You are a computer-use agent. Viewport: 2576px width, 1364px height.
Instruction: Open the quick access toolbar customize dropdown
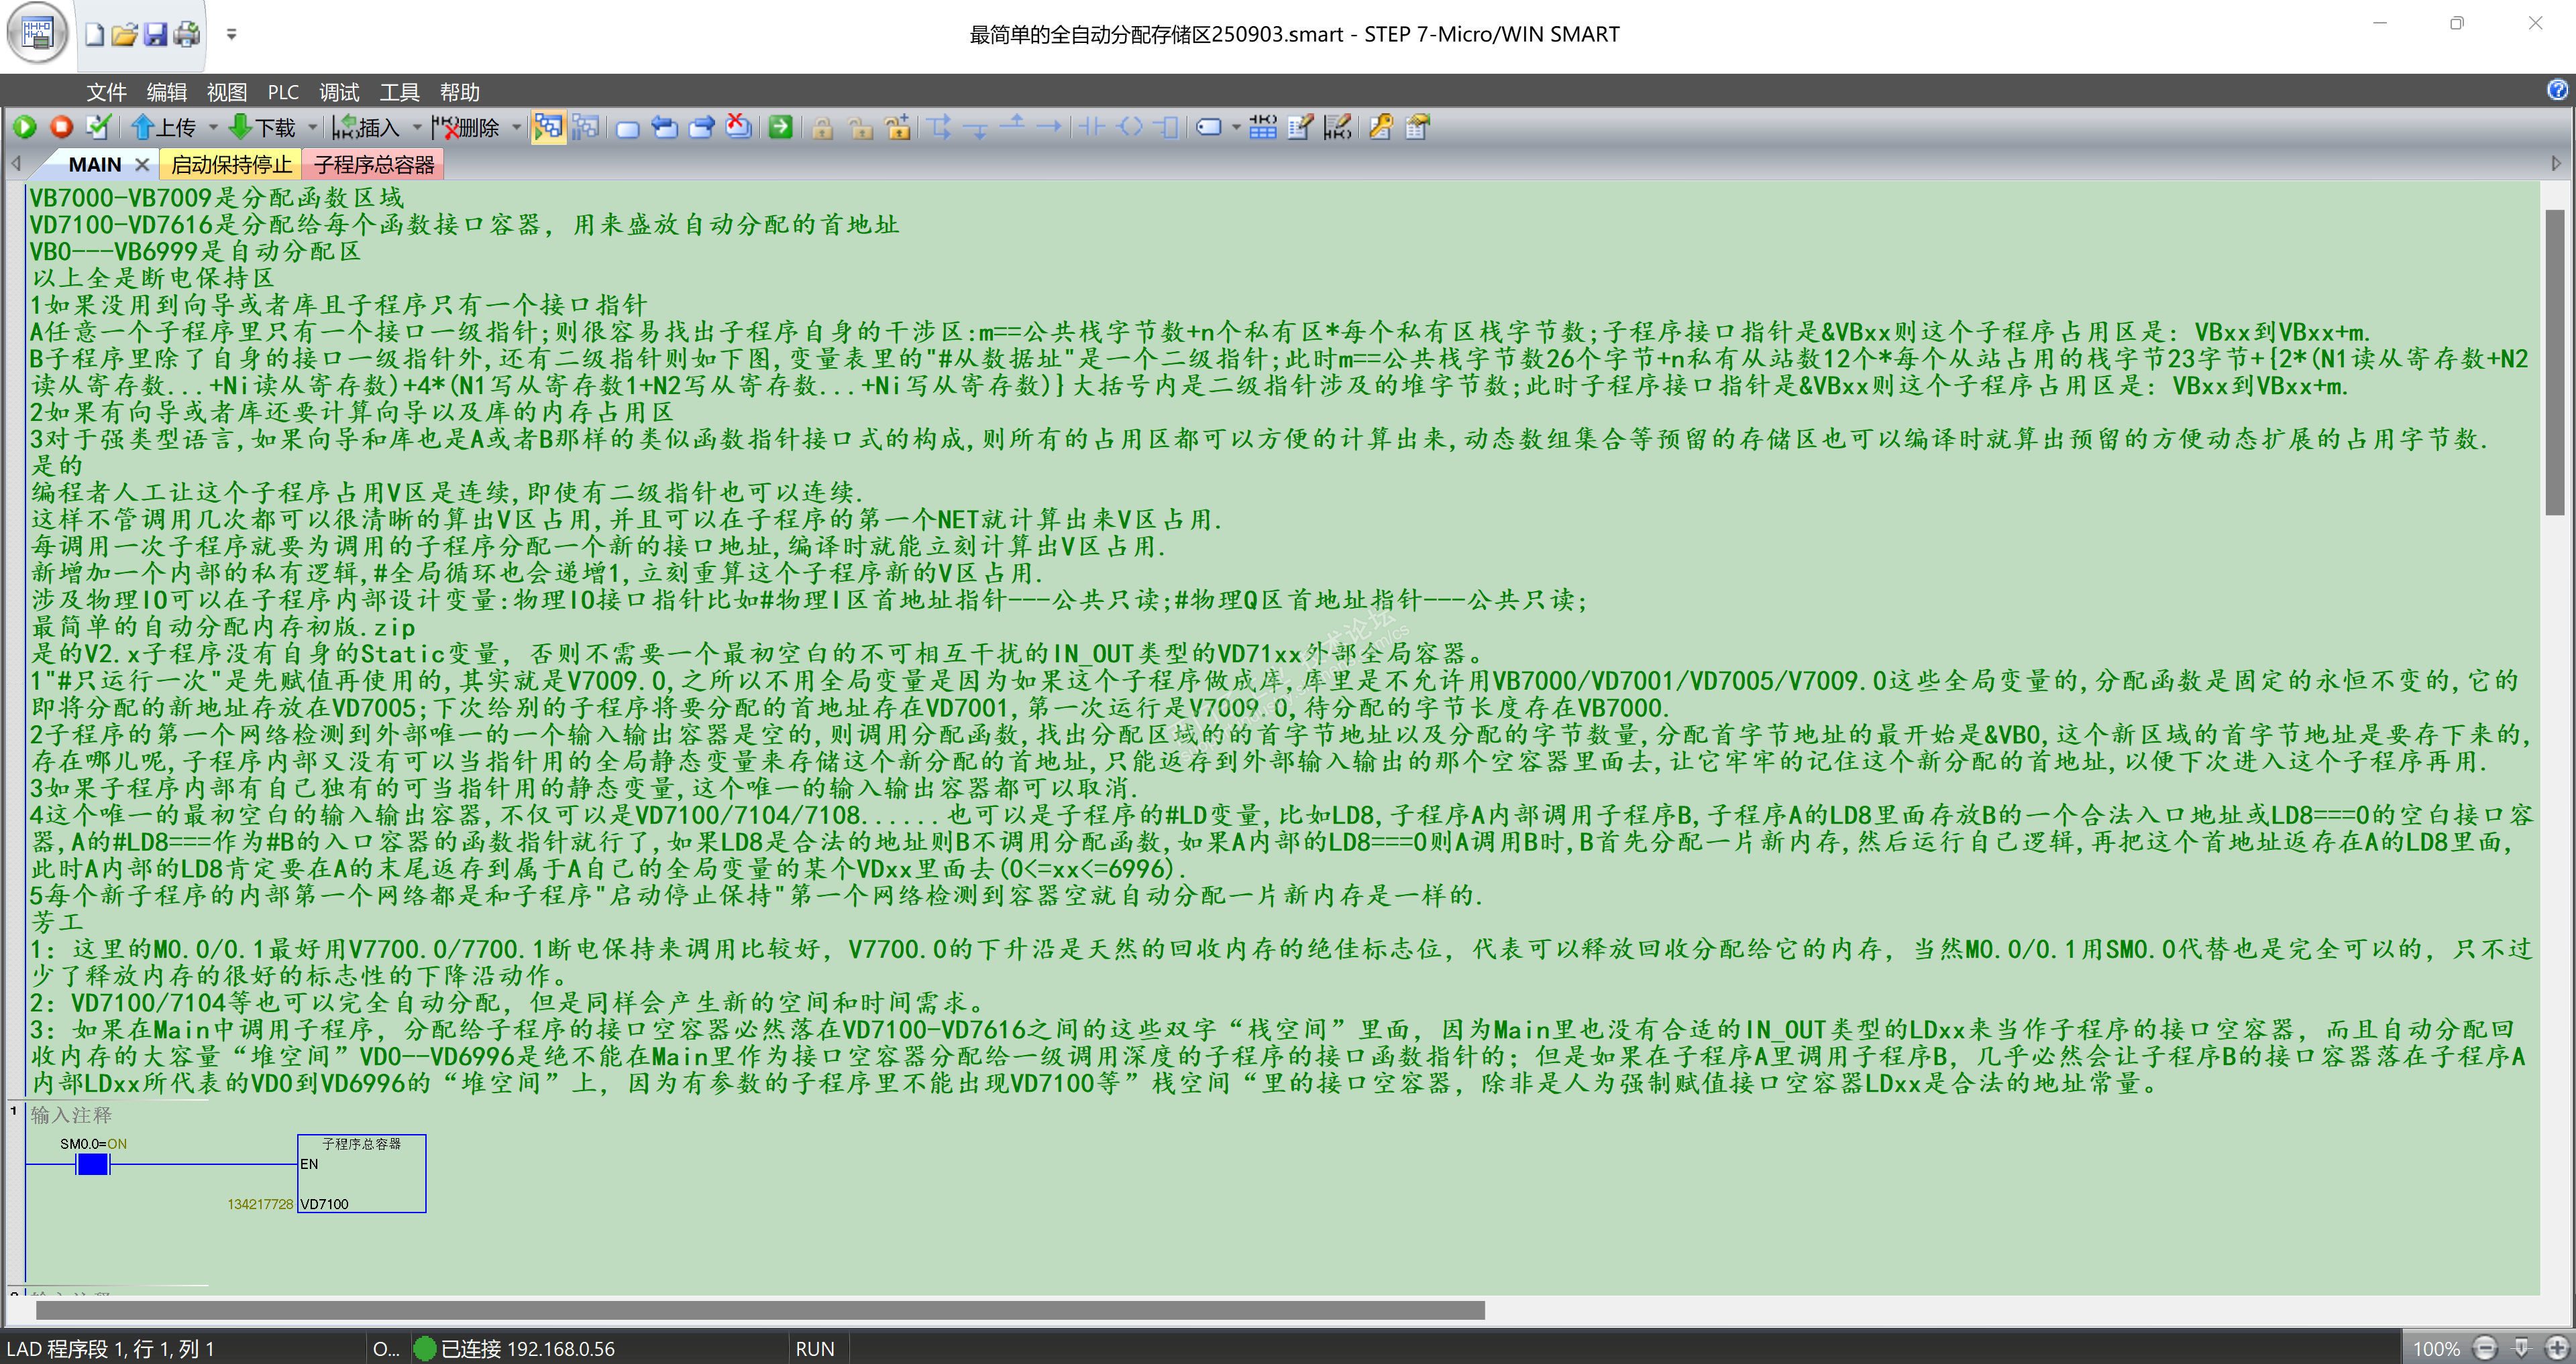232,35
